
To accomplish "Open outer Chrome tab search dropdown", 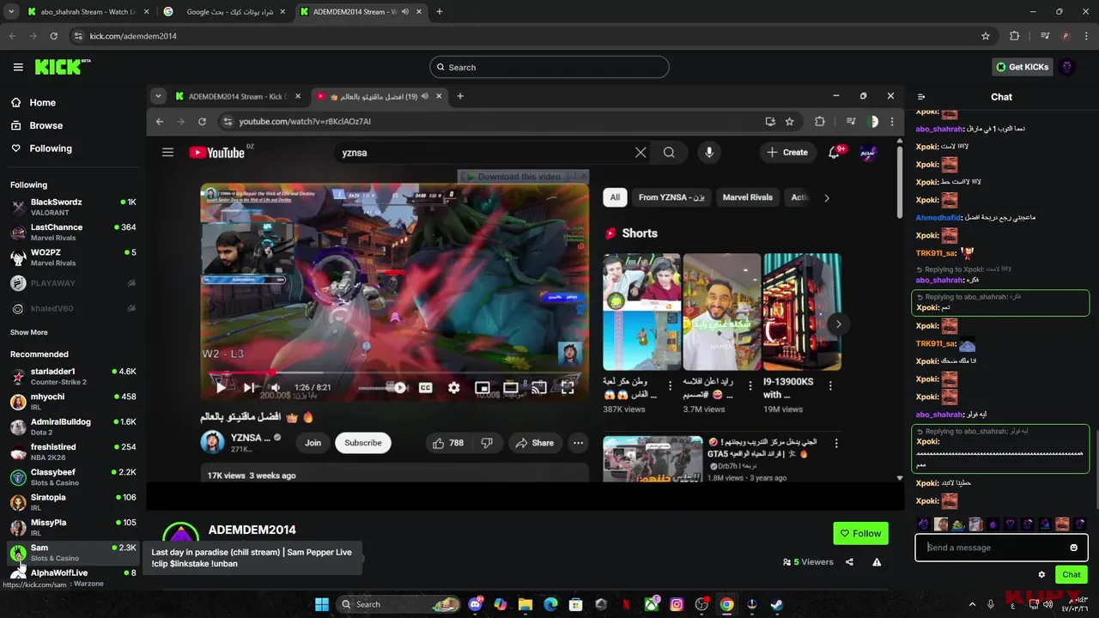I will click(x=11, y=12).
